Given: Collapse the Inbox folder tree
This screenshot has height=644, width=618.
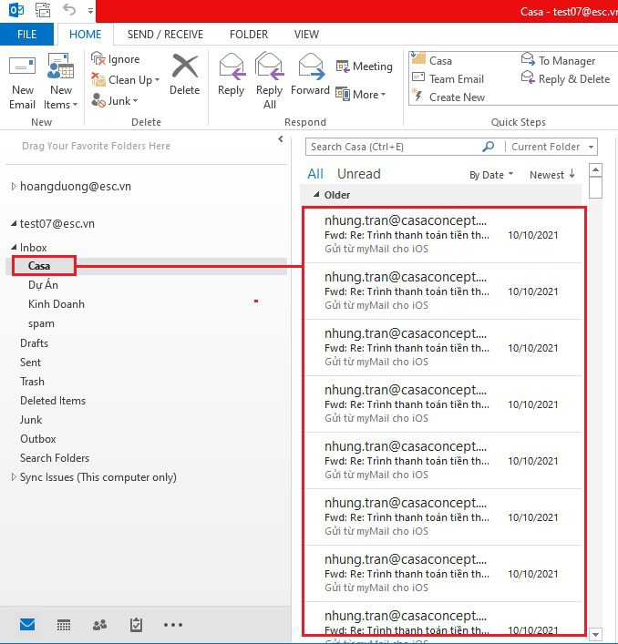Looking at the screenshot, I should click(14, 247).
